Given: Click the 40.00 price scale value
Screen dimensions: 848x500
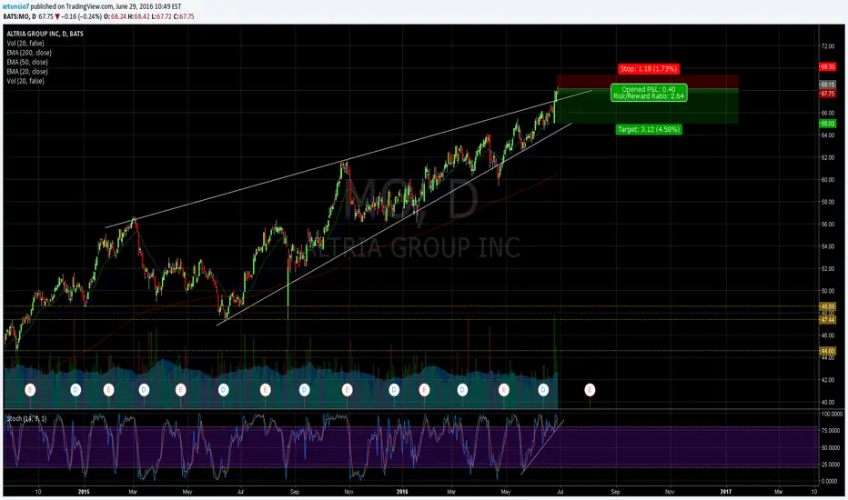Looking at the screenshot, I should tap(827, 402).
